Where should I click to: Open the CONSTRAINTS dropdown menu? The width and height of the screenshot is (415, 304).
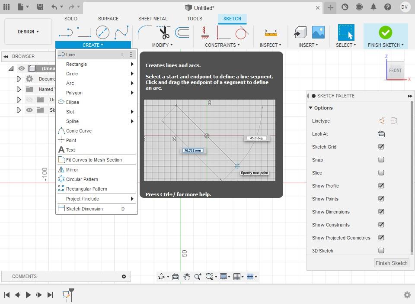coord(222,45)
